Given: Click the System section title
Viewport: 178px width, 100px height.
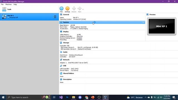Looking at the screenshot, I should point(66,22).
